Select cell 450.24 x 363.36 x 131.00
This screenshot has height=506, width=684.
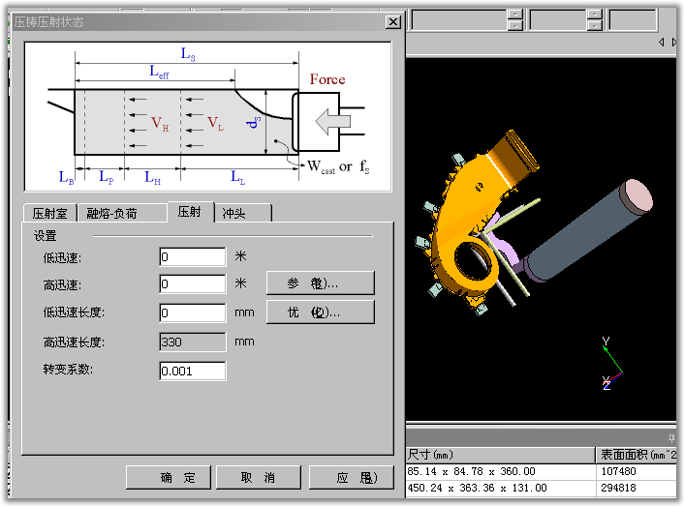(x=501, y=489)
